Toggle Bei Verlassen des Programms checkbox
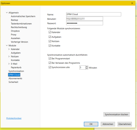The width and height of the screenshot is (137, 130). tap(50, 63)
